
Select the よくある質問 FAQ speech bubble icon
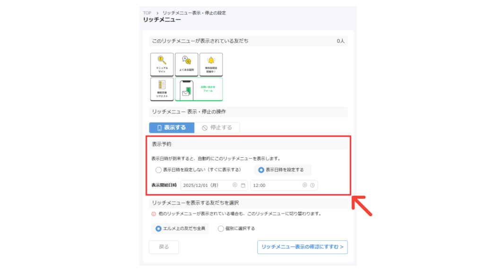(x=186, y=64)
